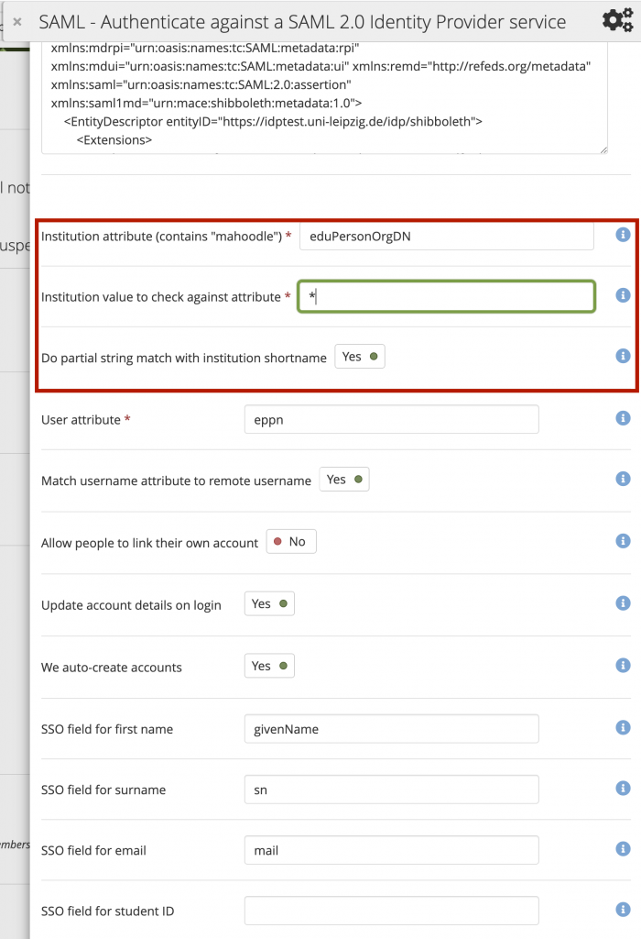
Task: Click the SSO field for first name input
Action: [x=391, y=729]
